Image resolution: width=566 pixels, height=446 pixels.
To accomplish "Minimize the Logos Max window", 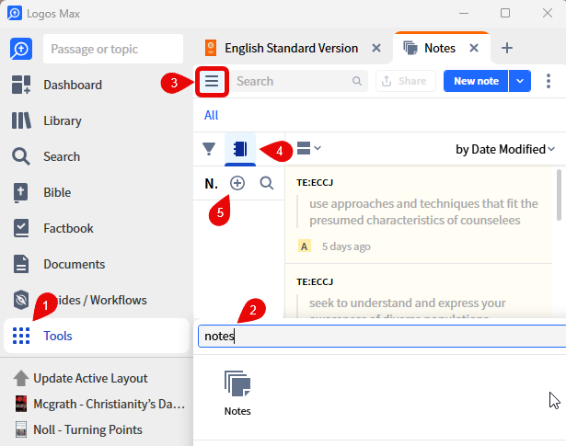I will [464, 14].
